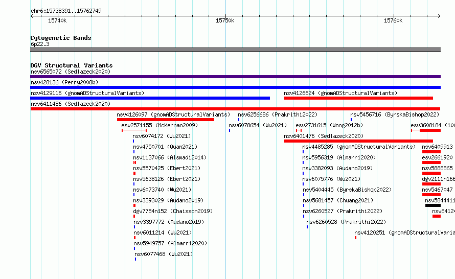Open nsv4129116 (gnomADStructuralVariants) label
The height and width of the screenshot is (279, 455).
coord(87,93)
